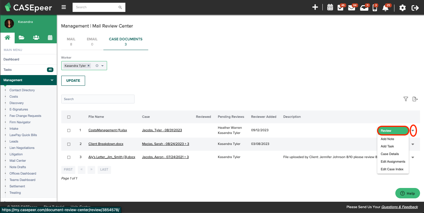Open Aly's Letter_Jim_Smith (3).docx link
This screenshot has width=424, height=213.
112,157
